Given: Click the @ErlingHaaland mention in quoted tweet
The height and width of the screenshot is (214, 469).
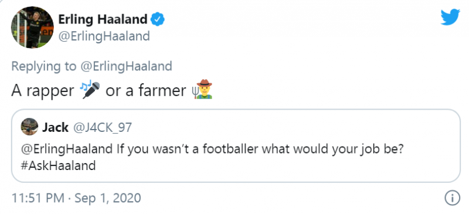Looking at the screenshot, I should click(x=67, y=149).
